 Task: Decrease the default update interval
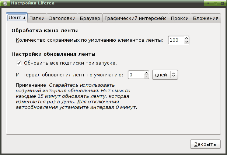tap(147, 77)
